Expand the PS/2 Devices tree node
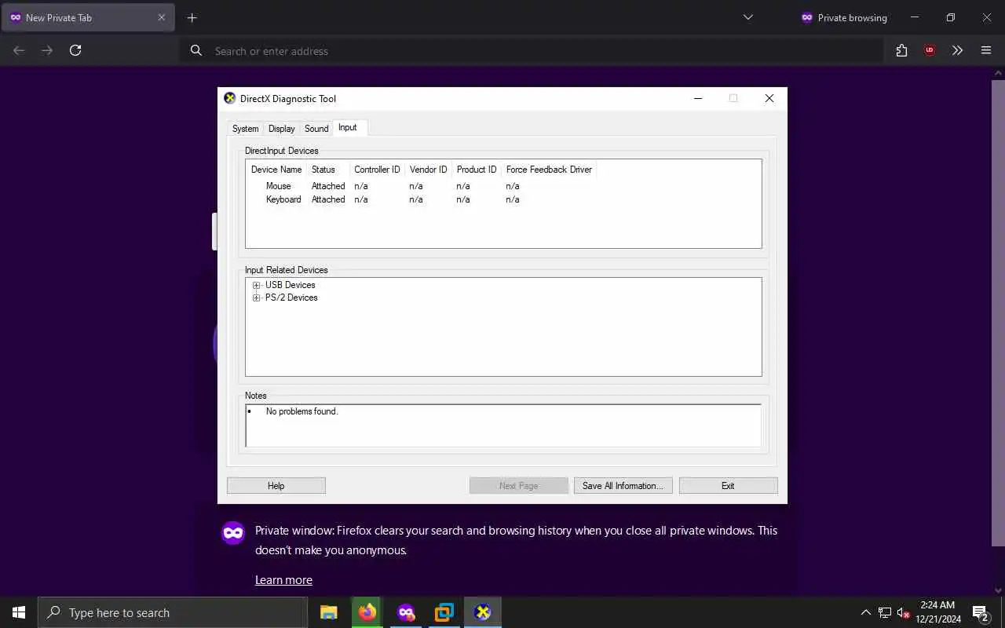The width and height of the screenshot is (1005, 628). click(x=256, y=298)
